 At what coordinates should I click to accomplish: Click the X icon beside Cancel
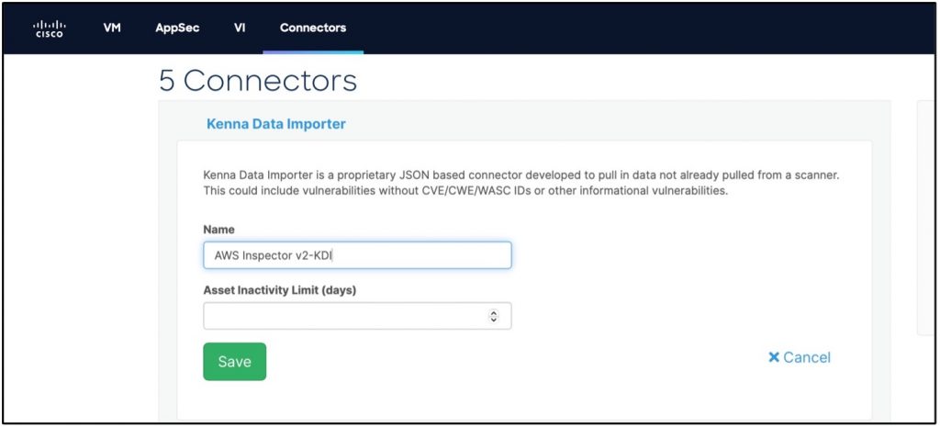pos(773,357)
